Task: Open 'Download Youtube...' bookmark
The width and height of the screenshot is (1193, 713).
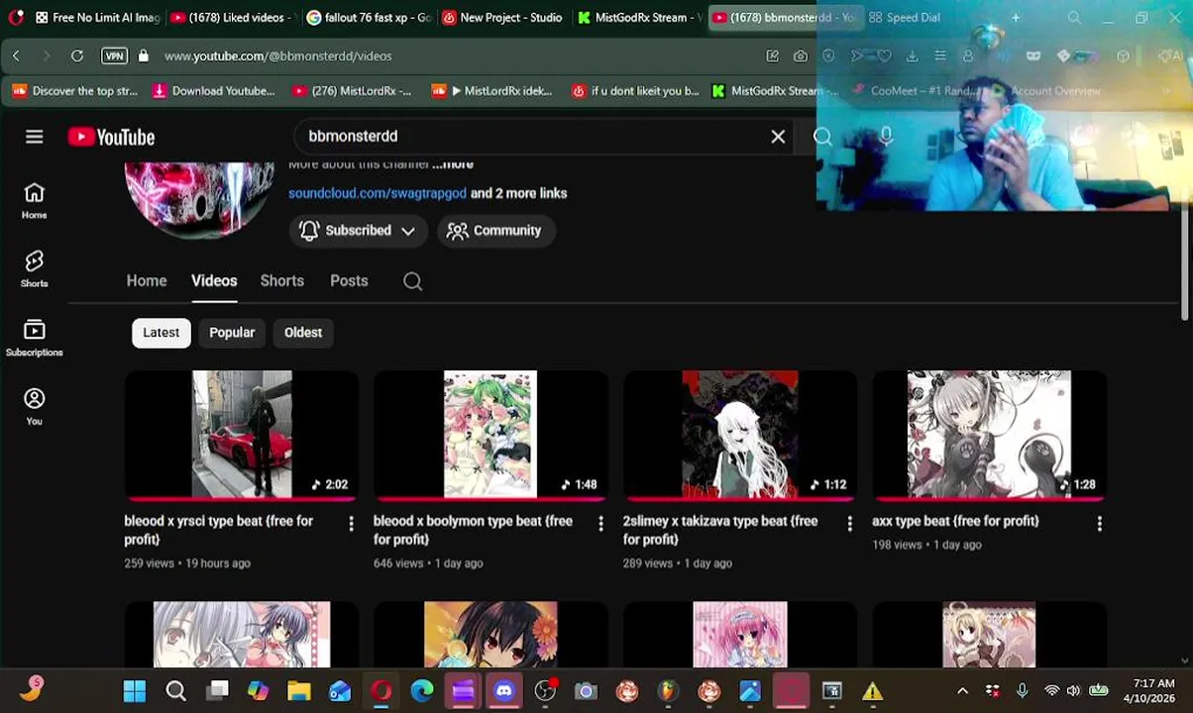Action: [x=213, y=91]
